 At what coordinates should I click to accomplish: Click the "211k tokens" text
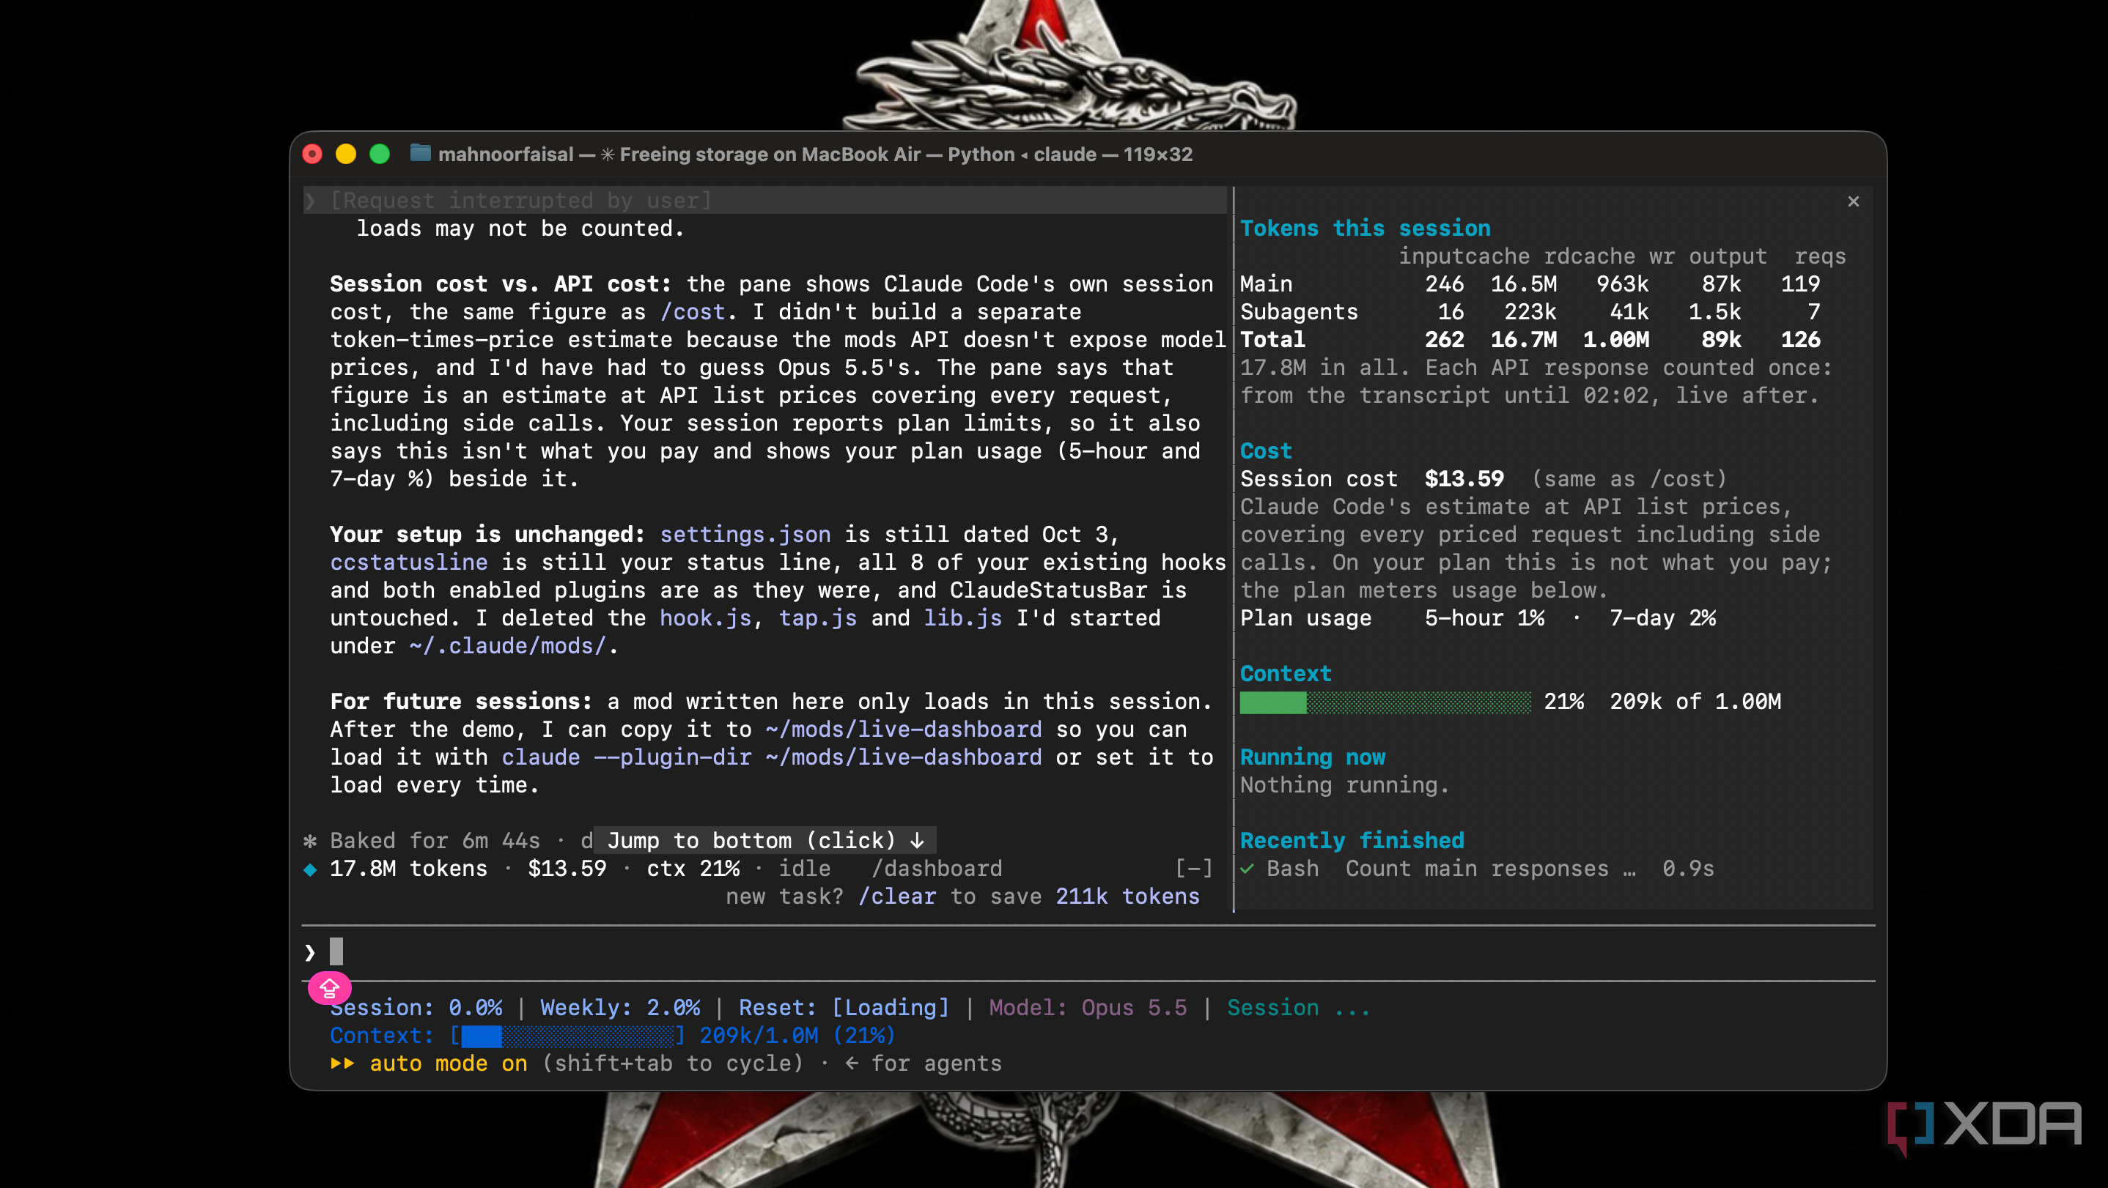pos(1127,896)
